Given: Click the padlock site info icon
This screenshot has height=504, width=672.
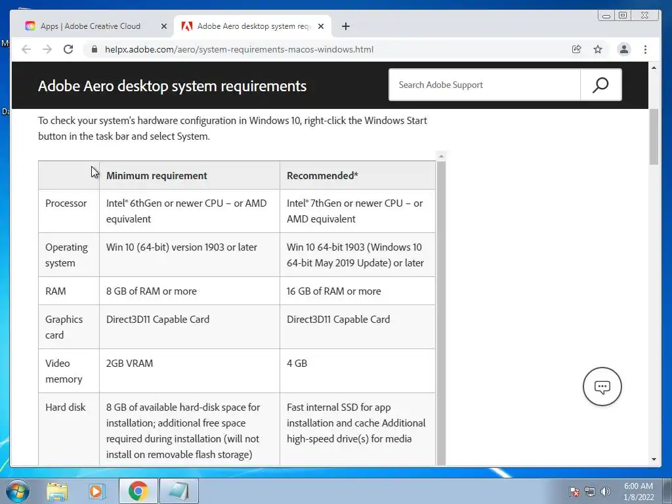Looking at the screenshot, I should [x=94, y=49].
